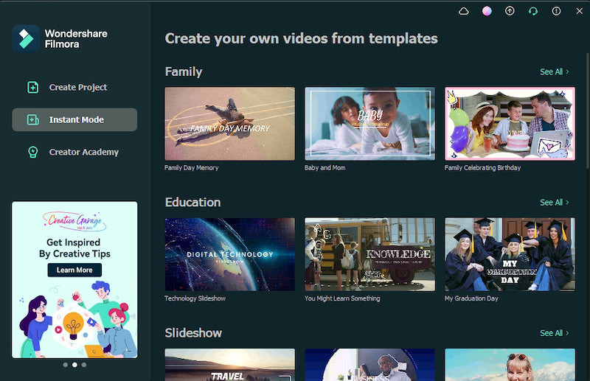Open Creator Academy from the sidebar
Image resolution: width=590 pixels, height=381 pixels.
74,152
